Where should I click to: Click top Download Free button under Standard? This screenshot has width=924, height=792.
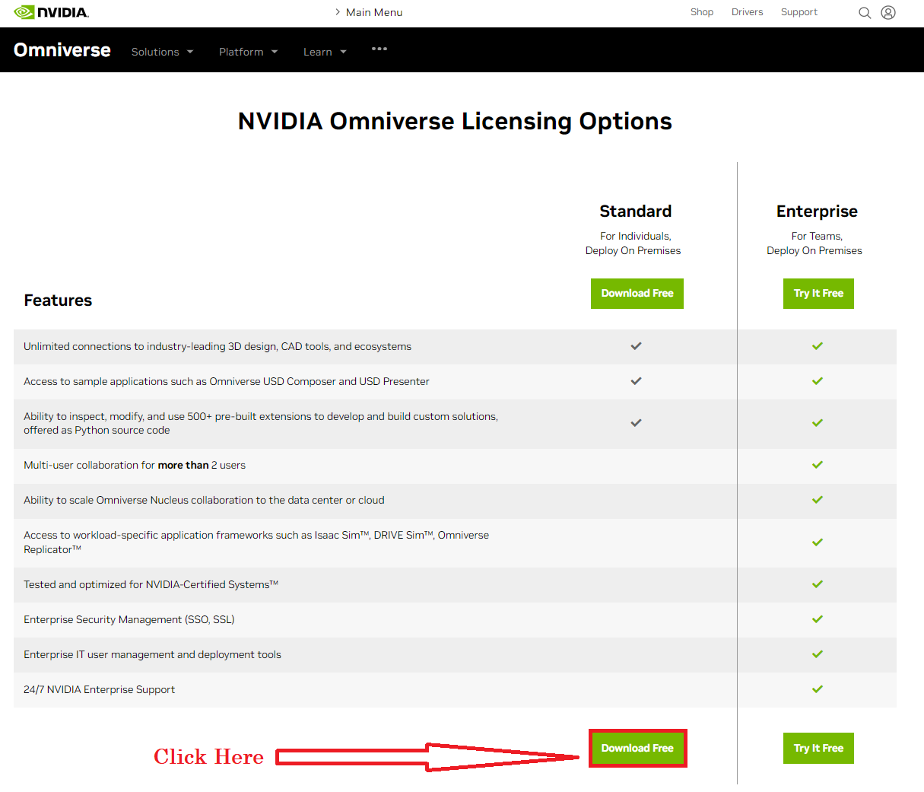(x=637, y=294)
